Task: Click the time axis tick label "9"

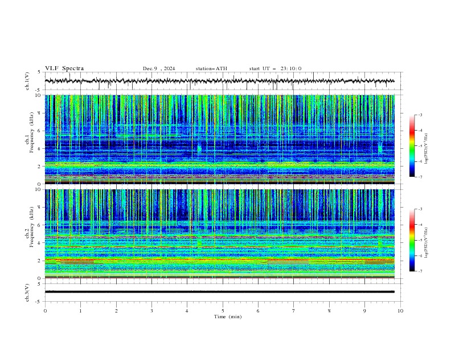Action: (364, 311)
